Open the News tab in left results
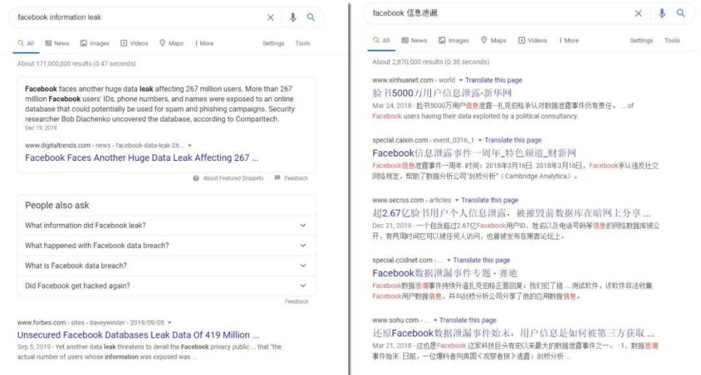This screenshot has width=701, height=375. pyautogui.click(x=57, y=43)
